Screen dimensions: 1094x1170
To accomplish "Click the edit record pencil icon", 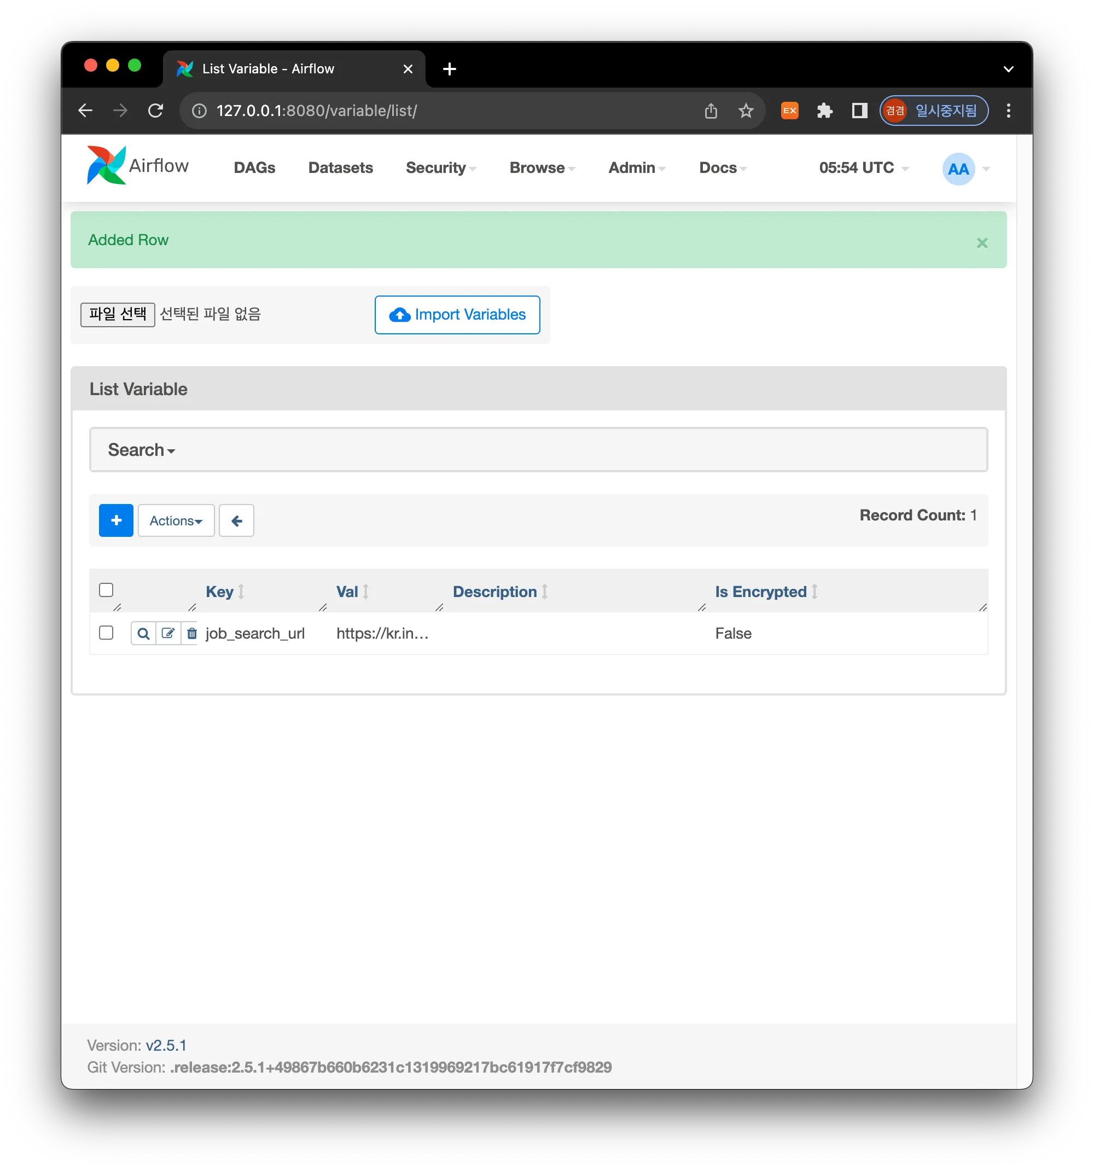I will click(x=168, y=633).
